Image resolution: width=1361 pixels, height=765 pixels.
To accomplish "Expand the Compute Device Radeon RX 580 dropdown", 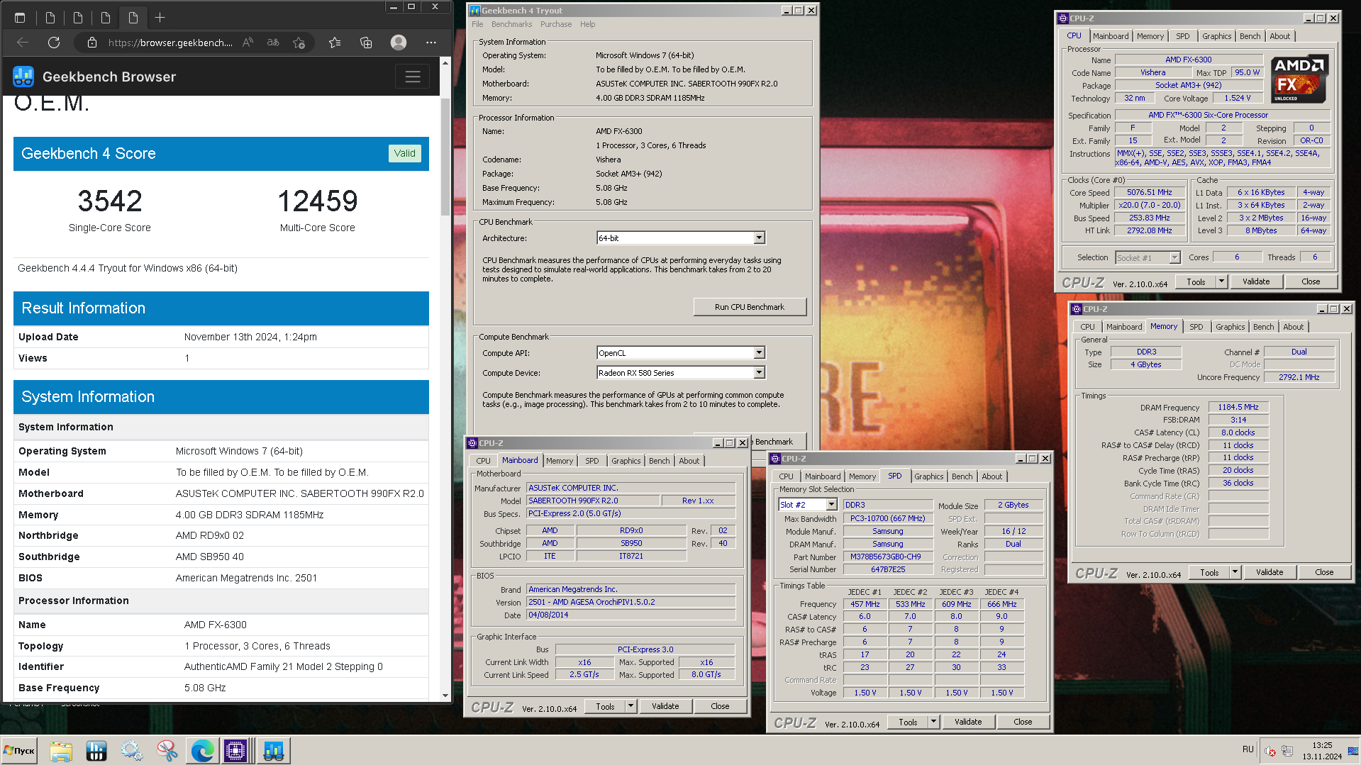I will (x=759, y=373).
